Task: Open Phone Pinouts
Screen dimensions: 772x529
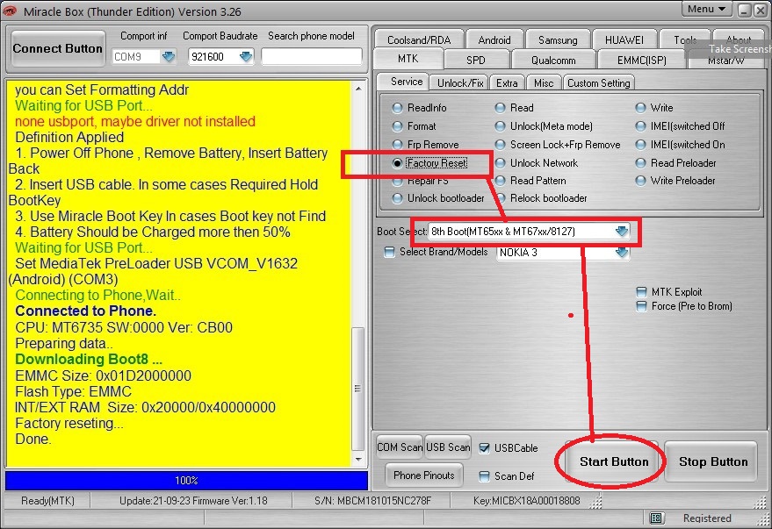Action: click(424, 475)
